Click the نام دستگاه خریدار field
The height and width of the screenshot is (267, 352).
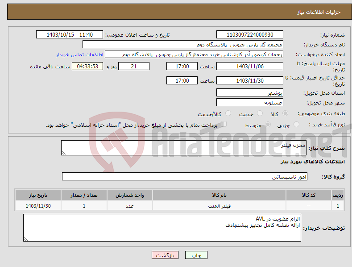183,45
